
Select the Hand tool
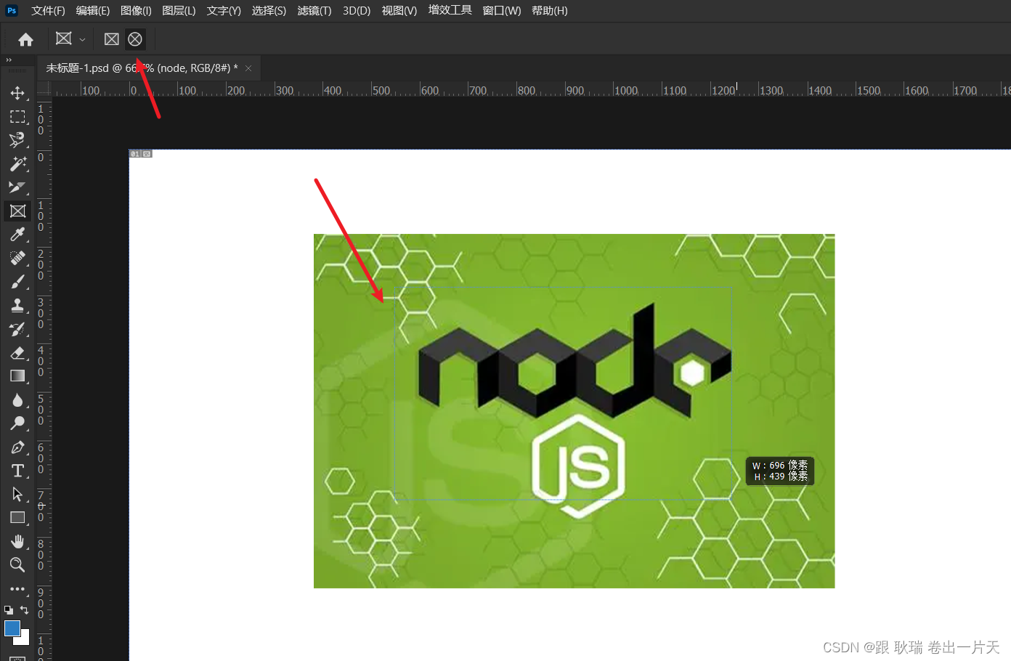pyautogui.click(x=17, y=542)
